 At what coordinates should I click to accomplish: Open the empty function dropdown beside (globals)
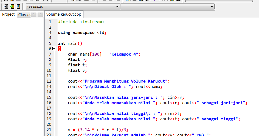(167, 6)
